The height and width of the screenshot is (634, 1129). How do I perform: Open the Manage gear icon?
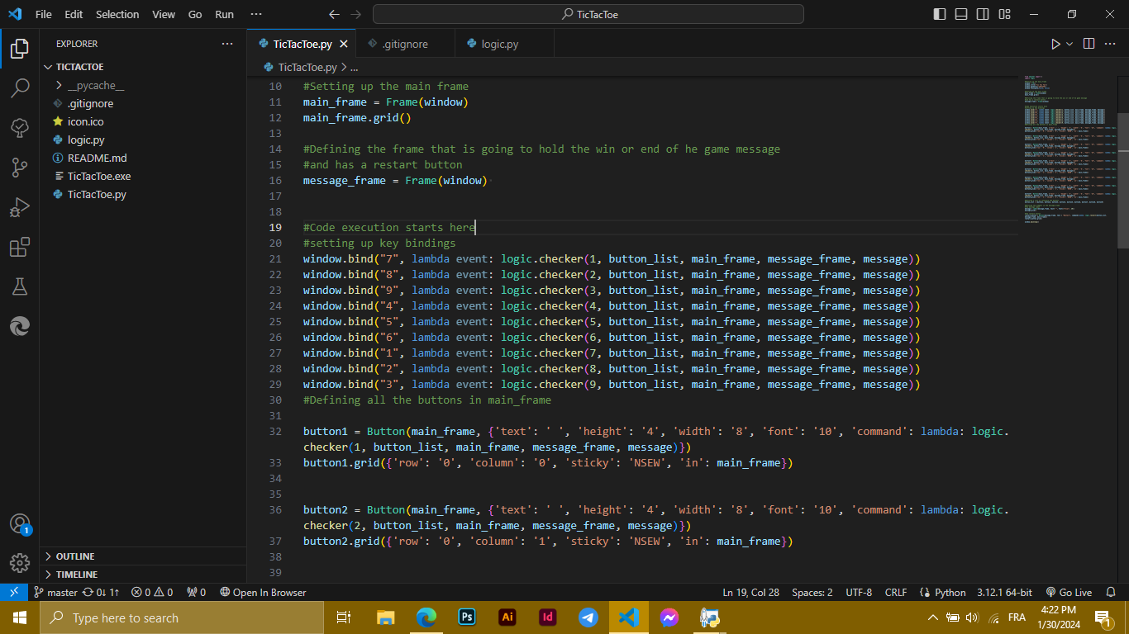pos(20,563)
